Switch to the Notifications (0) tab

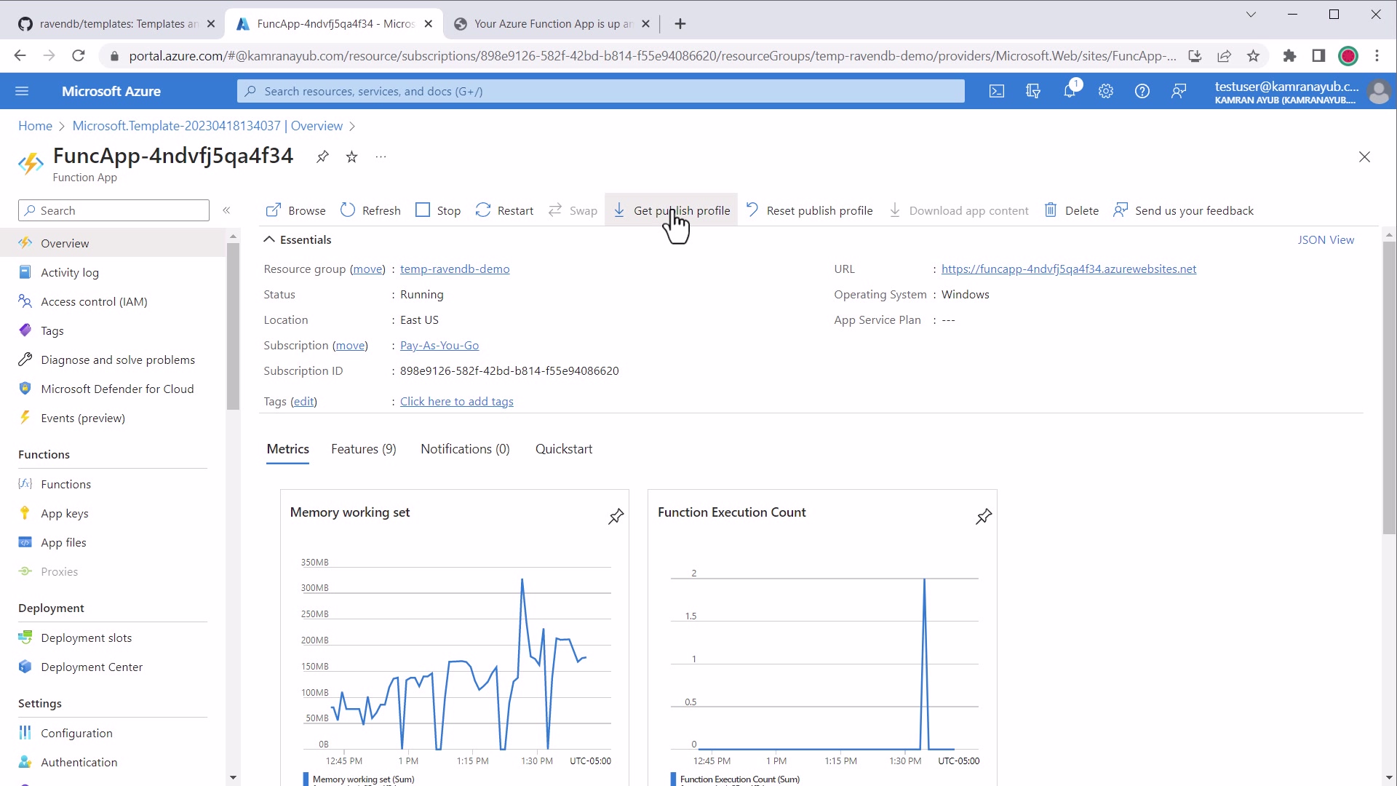(x=465, y=449)
